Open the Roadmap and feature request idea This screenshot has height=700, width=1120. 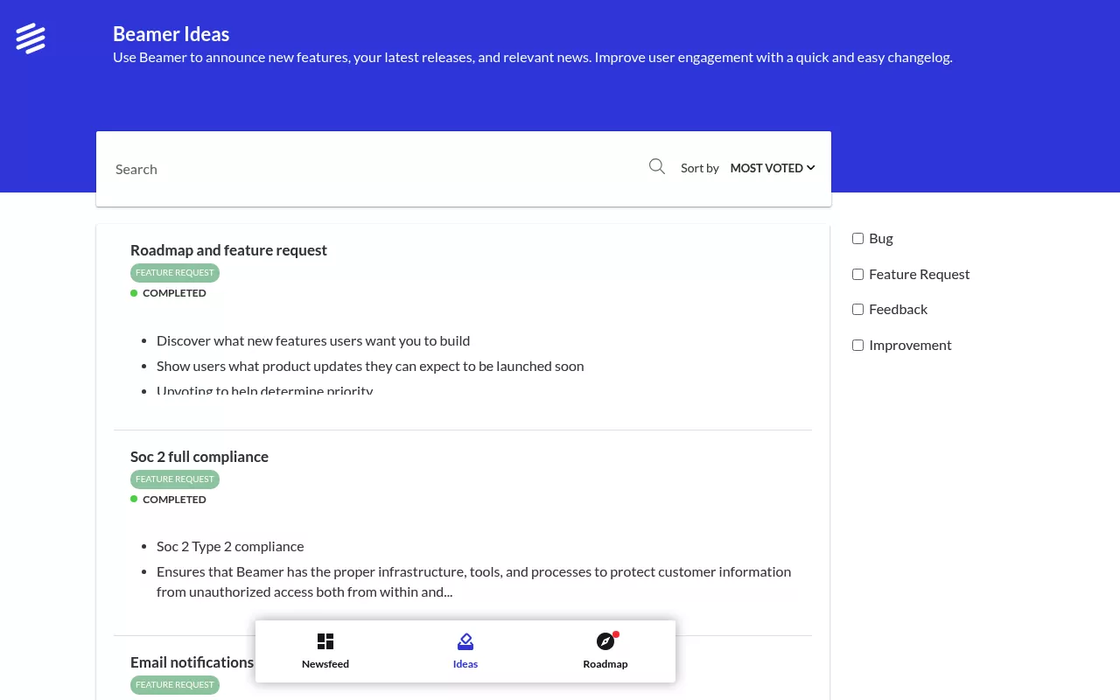click(x=228, y=250)
